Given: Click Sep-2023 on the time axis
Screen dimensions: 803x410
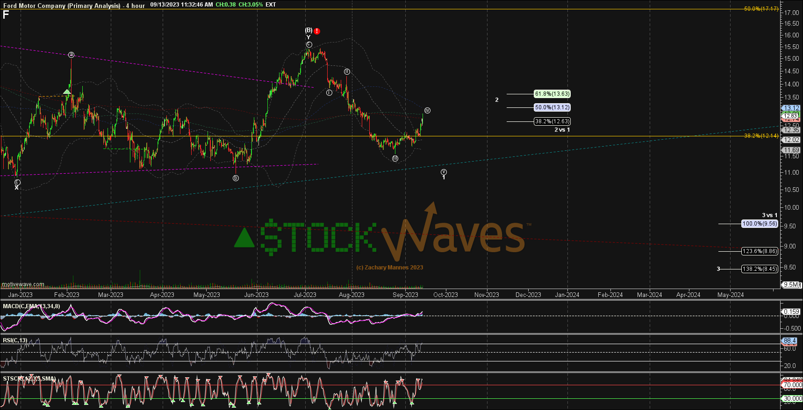Looking at the screenshot, I should click(x=405, y=295).
